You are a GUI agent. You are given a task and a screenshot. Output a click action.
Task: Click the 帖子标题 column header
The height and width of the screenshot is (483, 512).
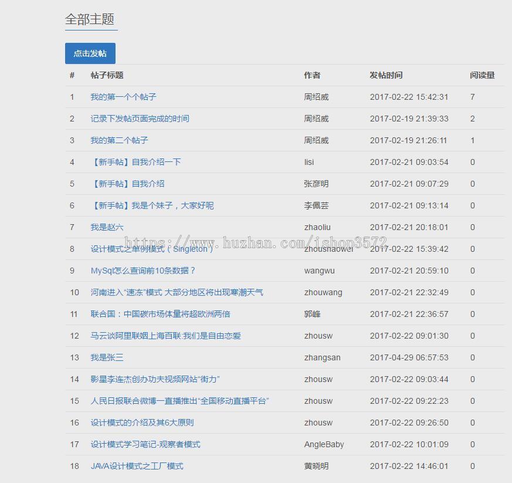[107, 75]
